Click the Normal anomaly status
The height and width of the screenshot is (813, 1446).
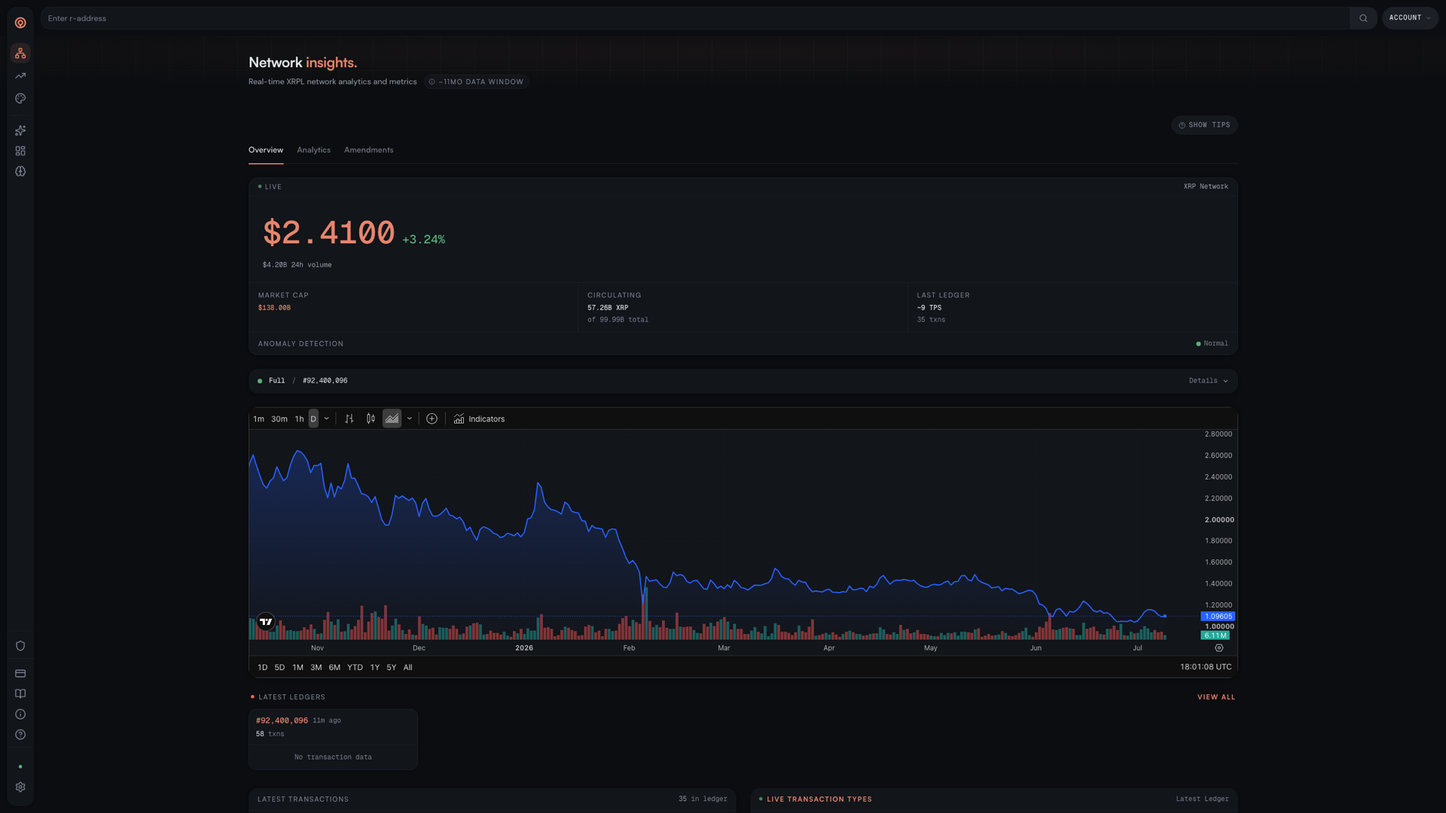[1212, 344]
